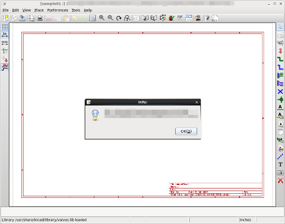Viewport: 285px width, 224px height.
Task: Redo the last undone command
Action: (84, 18)
